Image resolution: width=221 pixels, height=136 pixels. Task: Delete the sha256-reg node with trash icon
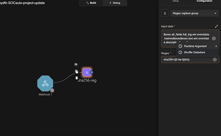coord(76,78)
